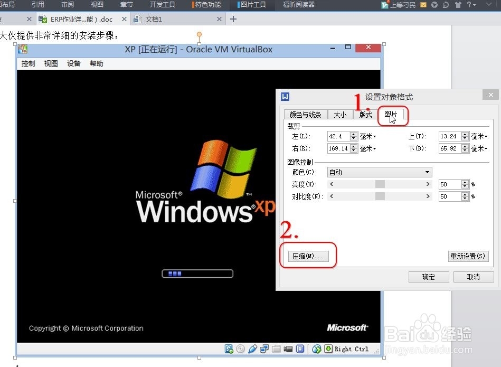Image resolution: width=501 pixels, height=367 pixels.
Task: Open 毫米 unit dropdown for 右(R)
Action: 368,149
